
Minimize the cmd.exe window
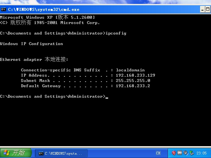coord(202,10)
